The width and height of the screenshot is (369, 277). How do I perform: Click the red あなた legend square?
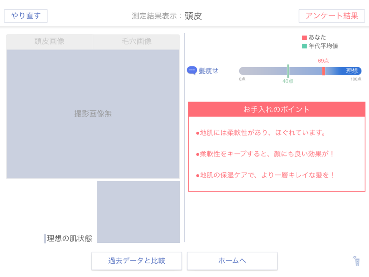pyautogui.click(x=304, y=38)
